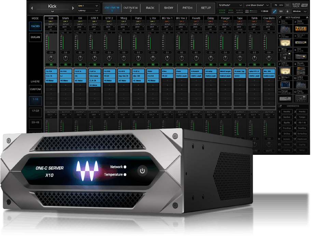The image size is (311, 236).
Task: Open the Window dropdown
Action: (x=299, y=11)
